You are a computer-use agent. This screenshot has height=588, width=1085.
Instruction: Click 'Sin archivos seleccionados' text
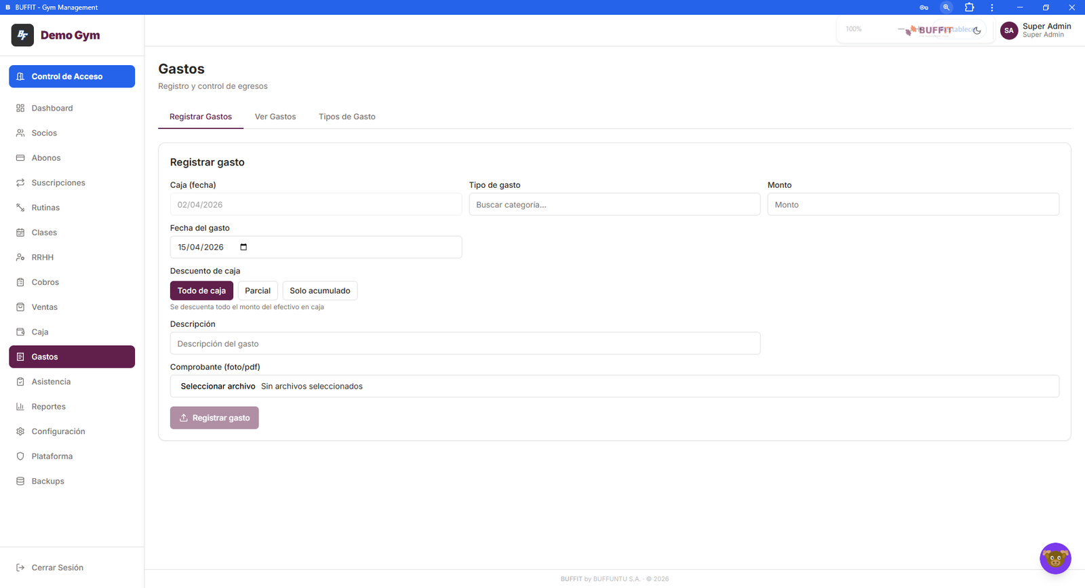coord(312,386)
